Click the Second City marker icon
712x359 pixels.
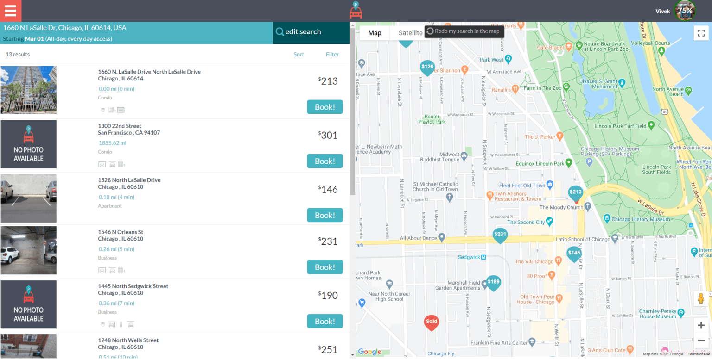coord(549,221)
